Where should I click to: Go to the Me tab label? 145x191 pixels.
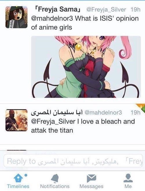tap(128, 186)
